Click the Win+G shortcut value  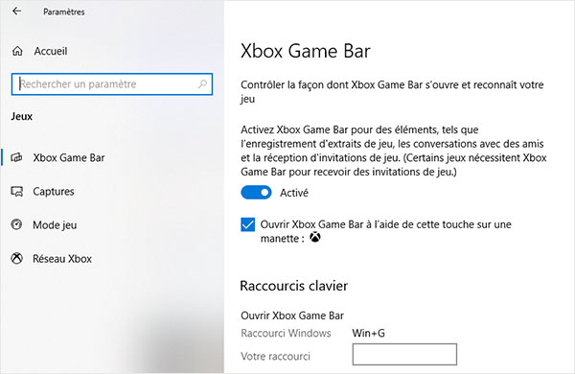(368, 334)
